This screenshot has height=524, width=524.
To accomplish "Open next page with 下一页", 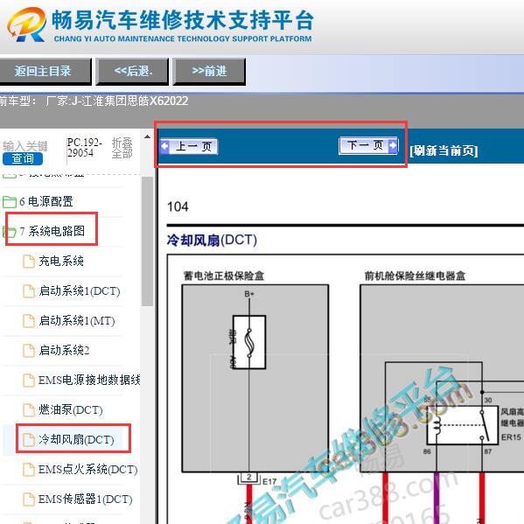I will coord(368,145).
